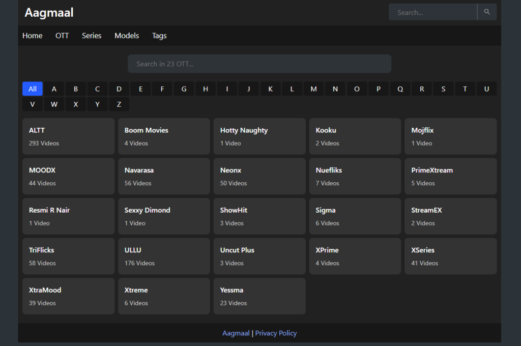This screenshot has width=521, height=346.
Task: Filter by letter R
Action: pyautogui.click(x=422, y=89)
